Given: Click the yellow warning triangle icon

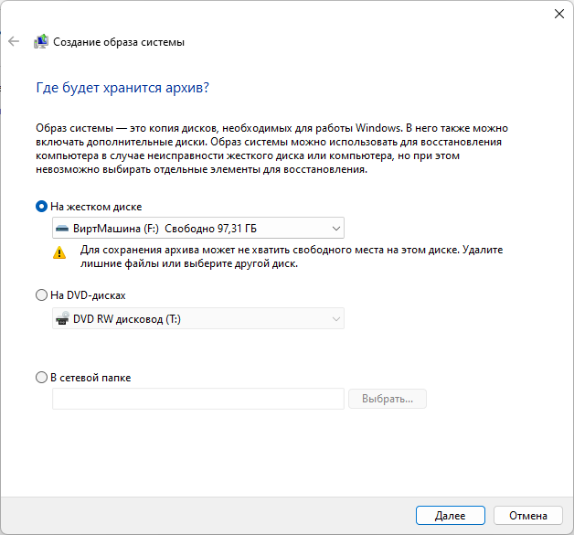Looking at the screenshot, I should click(x=60, y=251).
